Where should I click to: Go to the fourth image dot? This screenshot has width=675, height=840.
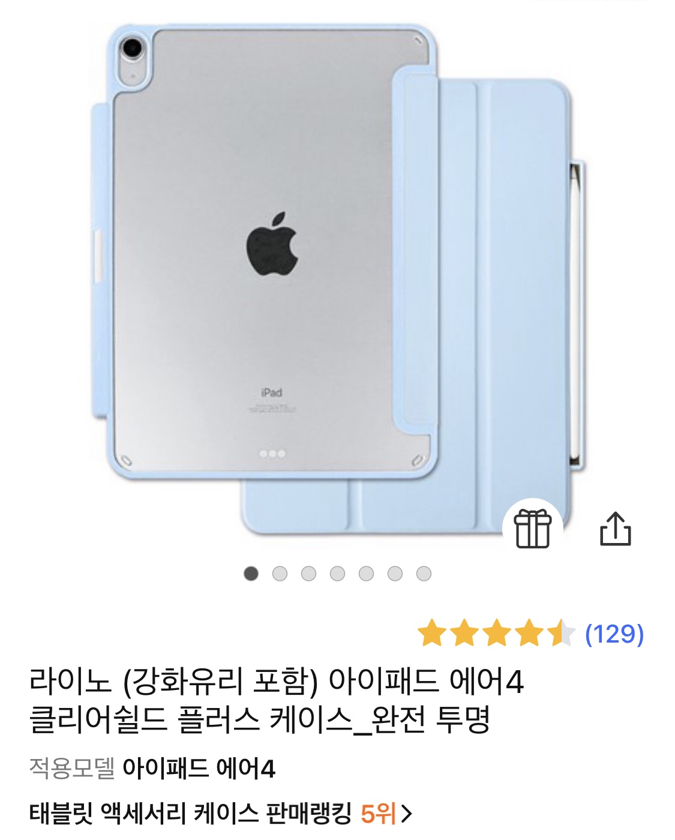pyautogui.click(x=337, y=574)
